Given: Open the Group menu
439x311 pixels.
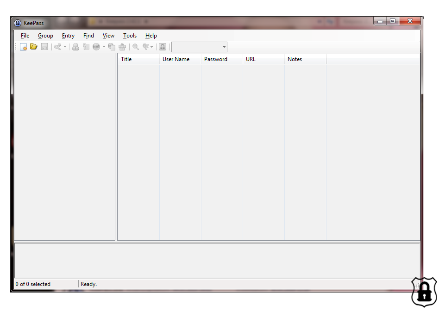Looking at the screenshot, I should click(45, 36).
